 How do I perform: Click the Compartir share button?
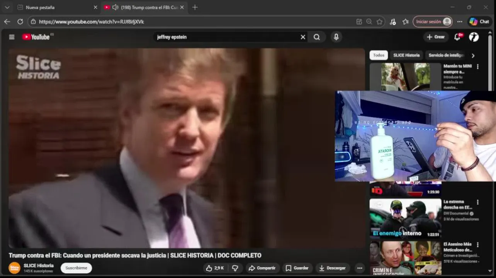point(262,268)
